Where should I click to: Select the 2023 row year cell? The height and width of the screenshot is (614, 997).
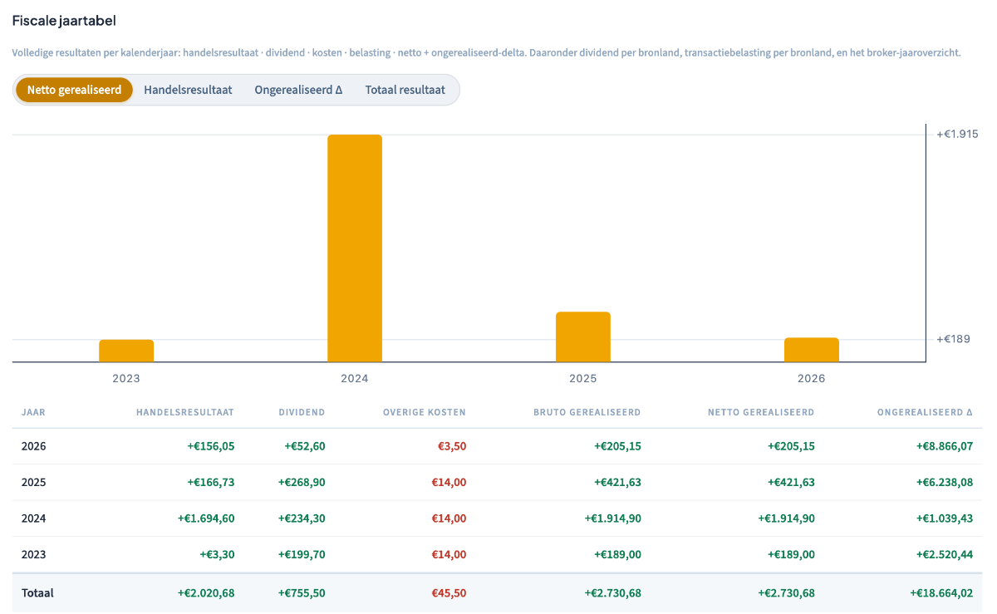34,554
